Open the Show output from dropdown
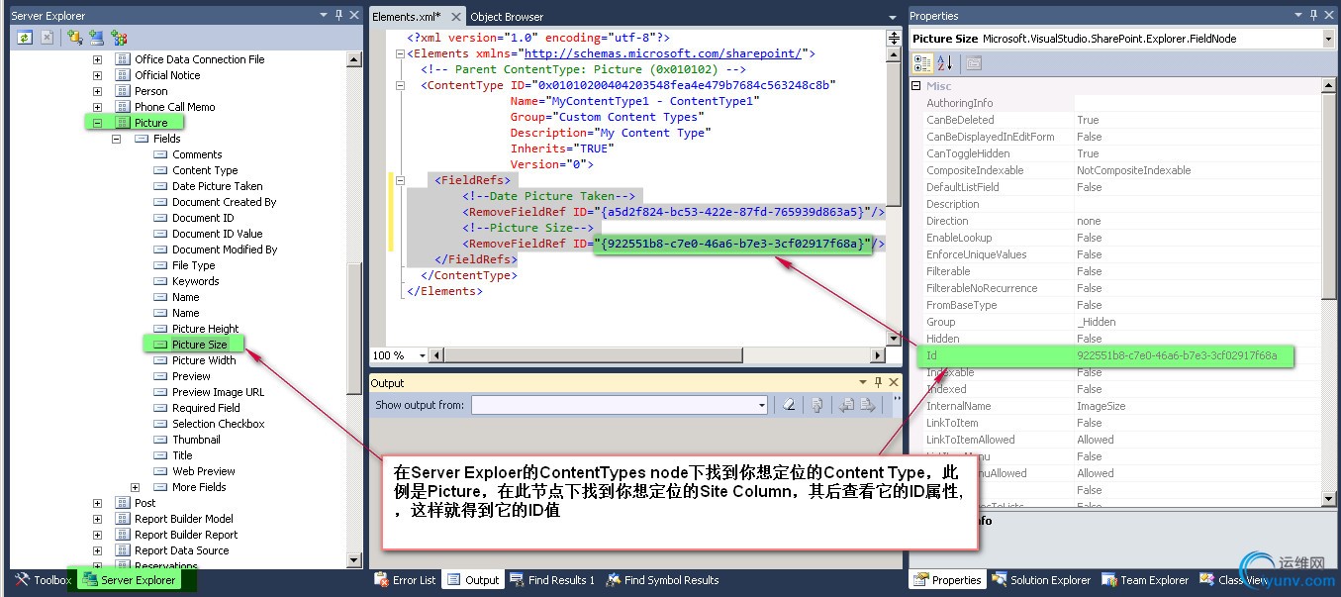Screen dimensions: 1341x597 coord(761,405)
